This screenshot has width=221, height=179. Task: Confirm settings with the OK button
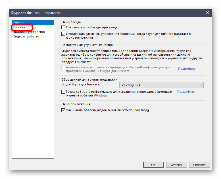pyautogui.click(x=153, y=165)
